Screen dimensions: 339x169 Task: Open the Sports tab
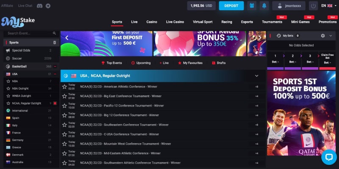click(117, 22)
